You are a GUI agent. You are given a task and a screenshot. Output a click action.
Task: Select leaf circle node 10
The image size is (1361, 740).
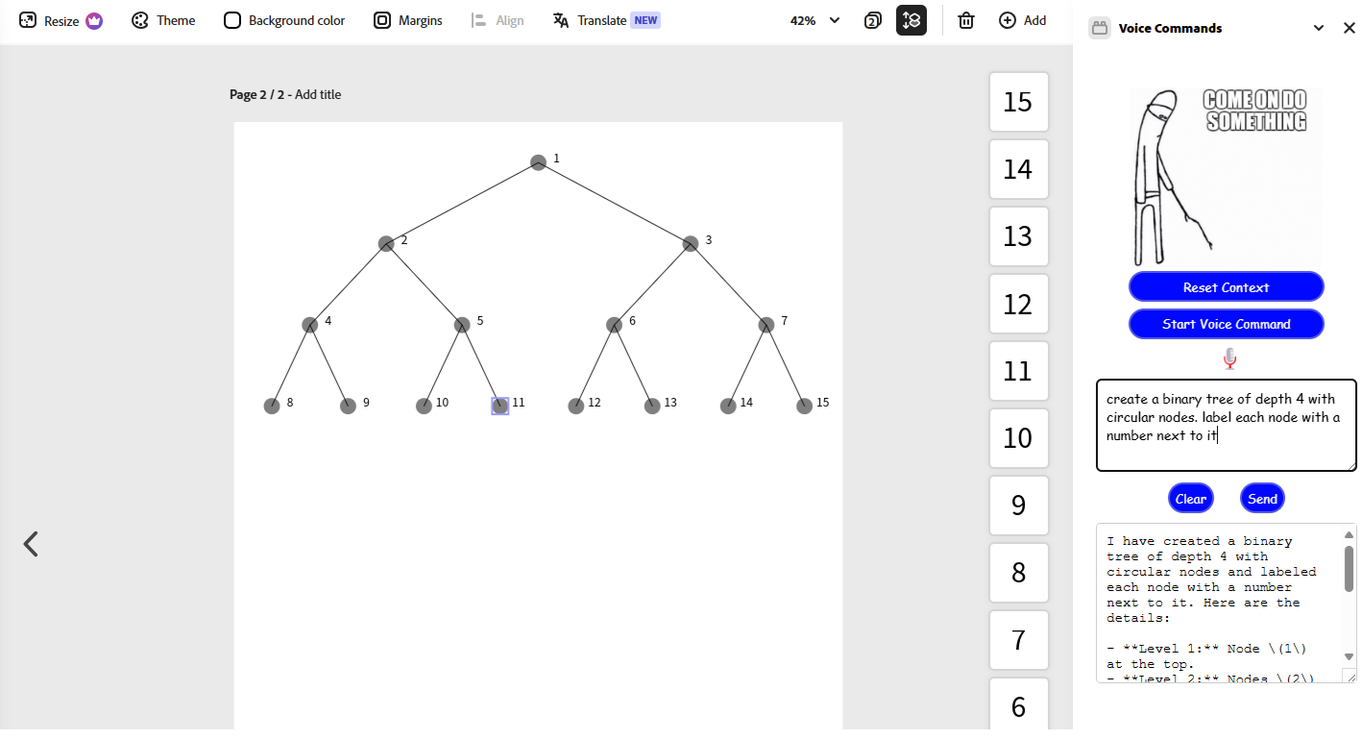tap(424, 406)
